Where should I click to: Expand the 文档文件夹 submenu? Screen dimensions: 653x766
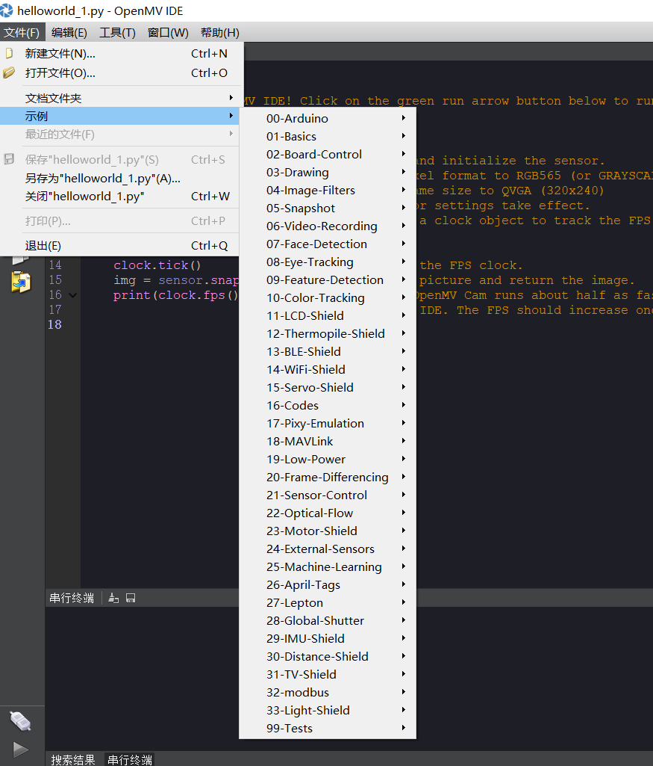click(x=119, y=98)
